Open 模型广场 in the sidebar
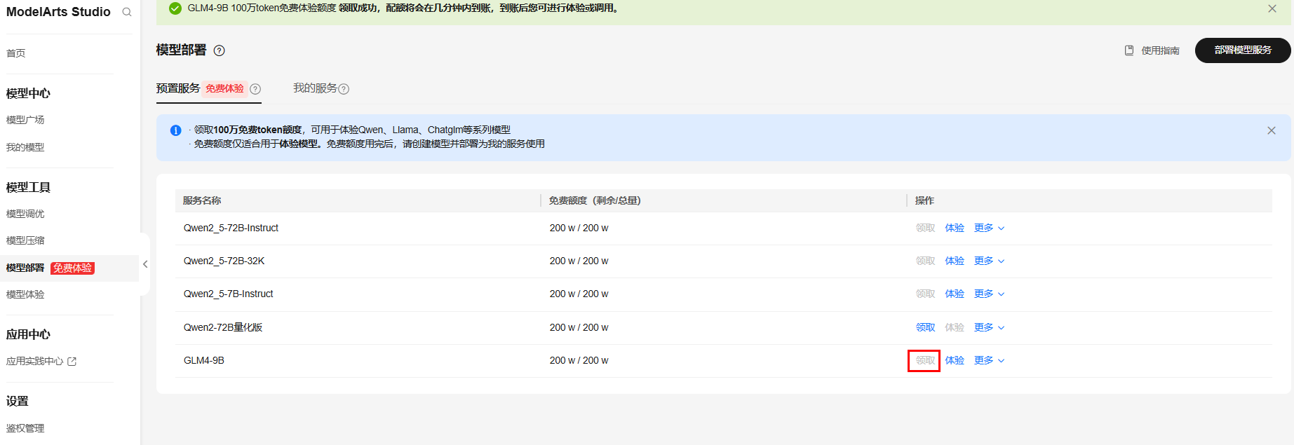1294x445 pixels. [x=25, y=120]
